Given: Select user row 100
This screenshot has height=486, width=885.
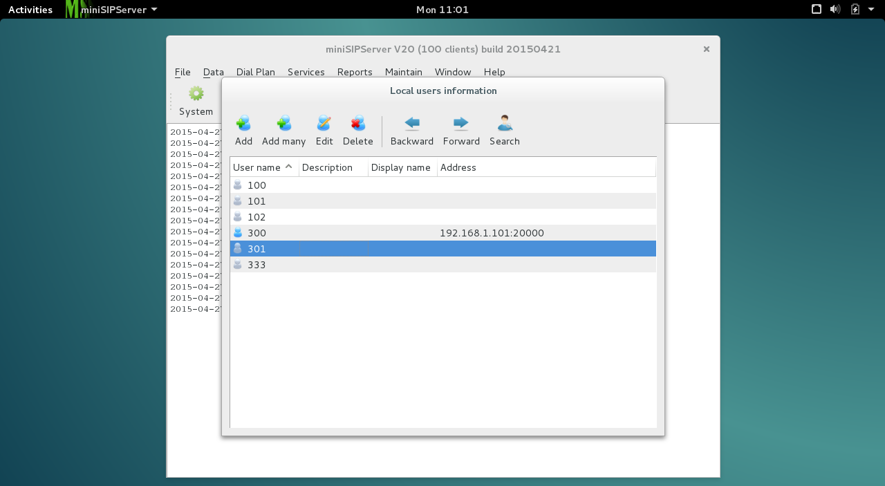Looking at the screenshot, I should pos(443,185).
